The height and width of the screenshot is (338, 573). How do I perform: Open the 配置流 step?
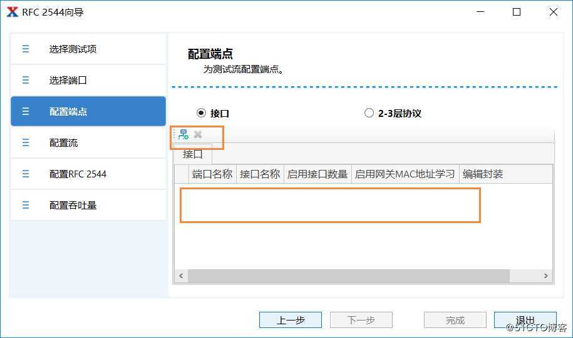[x=88, y=142]
